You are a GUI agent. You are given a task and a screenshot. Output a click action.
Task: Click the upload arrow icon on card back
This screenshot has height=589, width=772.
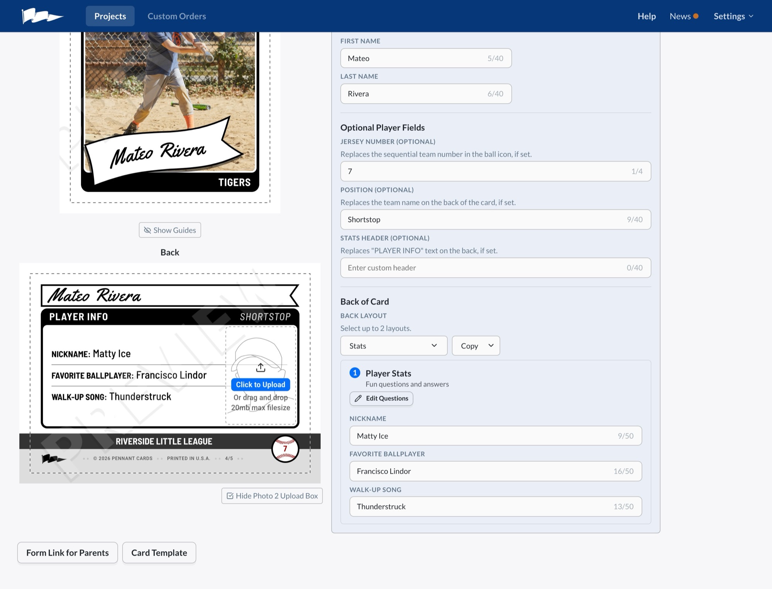pos(261,368)
